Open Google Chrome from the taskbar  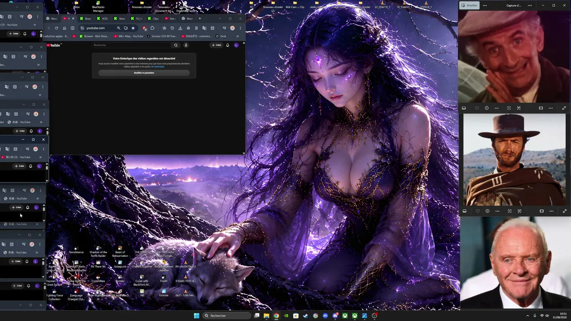coord(276,316)
